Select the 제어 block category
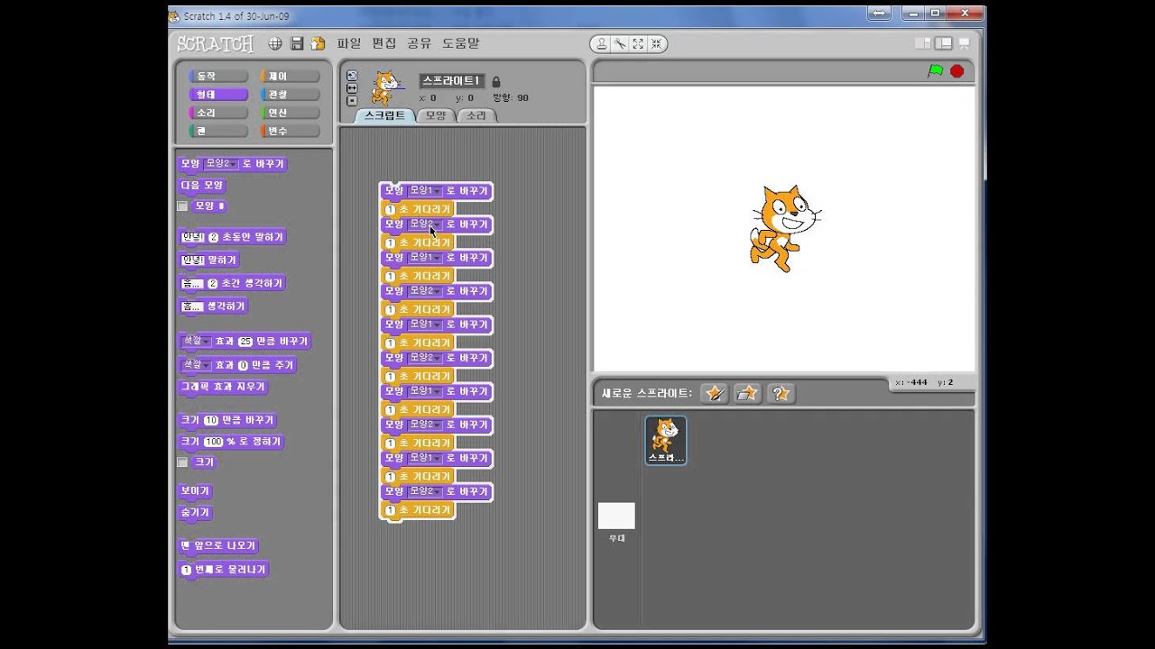Image resolution: width=1155 pixels, height=649 pixels. 290,77
